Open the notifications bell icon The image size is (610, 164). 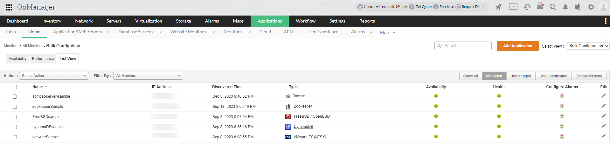point(565,7)
